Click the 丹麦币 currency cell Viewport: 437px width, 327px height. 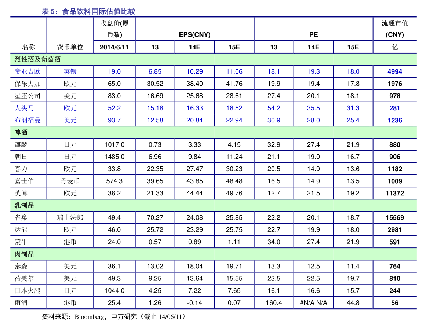(x=70, y=181)
